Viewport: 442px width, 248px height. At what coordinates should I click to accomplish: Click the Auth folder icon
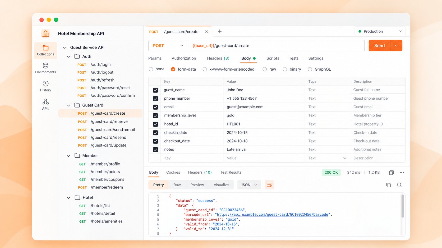tap(77, 56)
